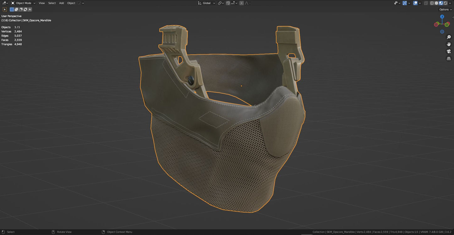Open the View menu in the header
The height and width of the screenshot is (235, 454).
[x=41, y=3]
